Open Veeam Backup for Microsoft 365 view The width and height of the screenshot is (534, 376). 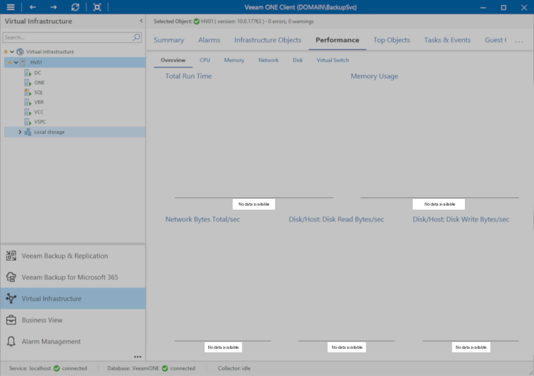point(73,277)
